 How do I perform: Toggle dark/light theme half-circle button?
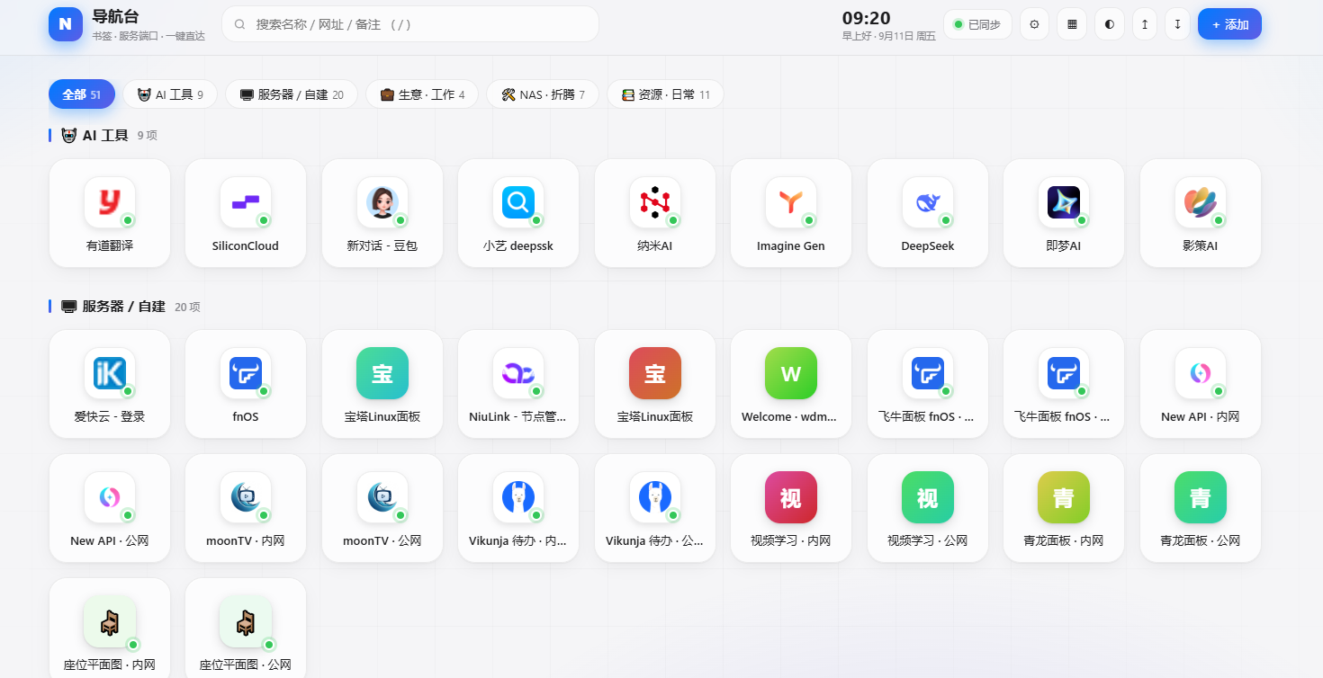1109,24
